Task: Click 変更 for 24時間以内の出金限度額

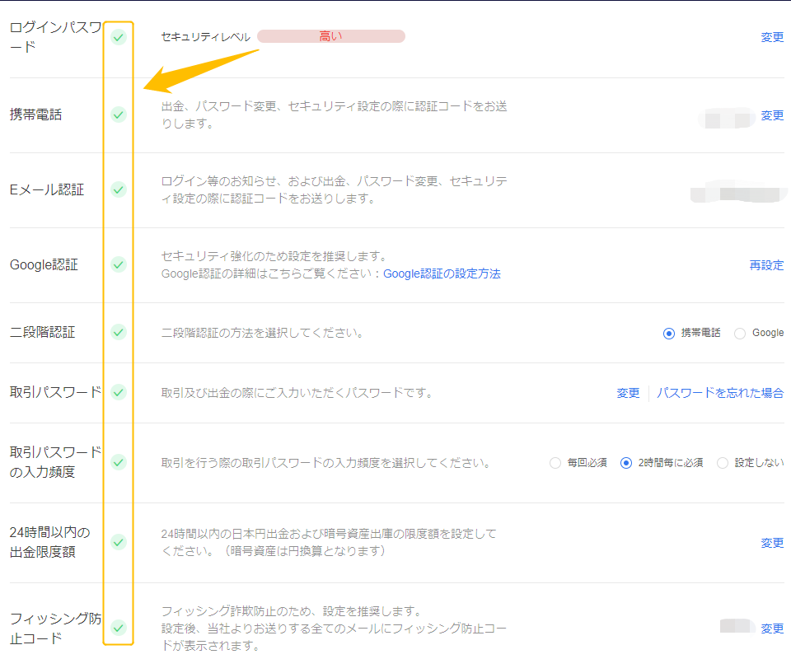Action: tap(772, 543)
